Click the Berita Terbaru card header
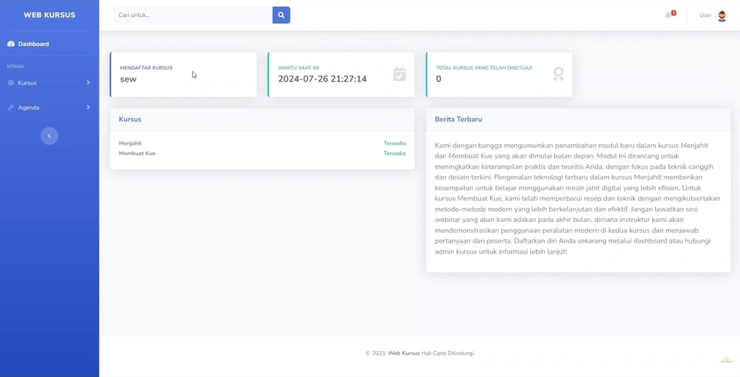Screen dimensions: 740x377 459,119
